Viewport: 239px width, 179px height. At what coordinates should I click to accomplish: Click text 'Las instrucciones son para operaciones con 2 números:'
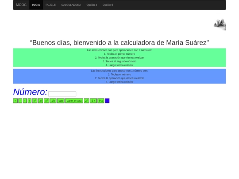(119, 50)
